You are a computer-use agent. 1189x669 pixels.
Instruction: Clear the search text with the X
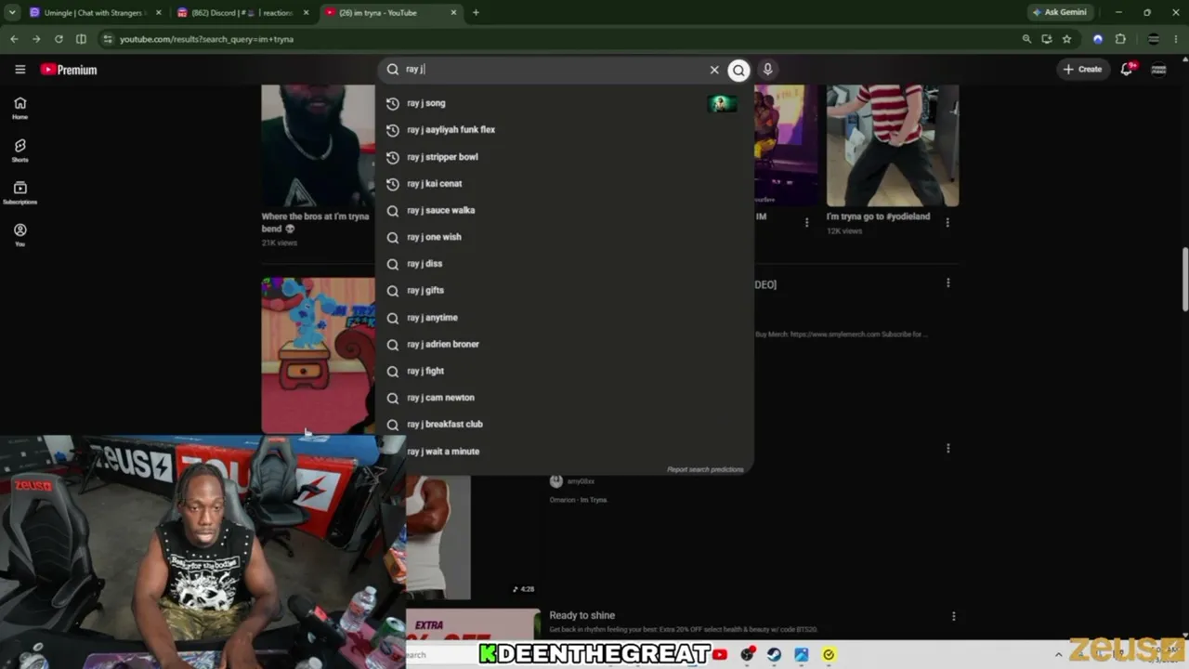(x=714, y=70)
